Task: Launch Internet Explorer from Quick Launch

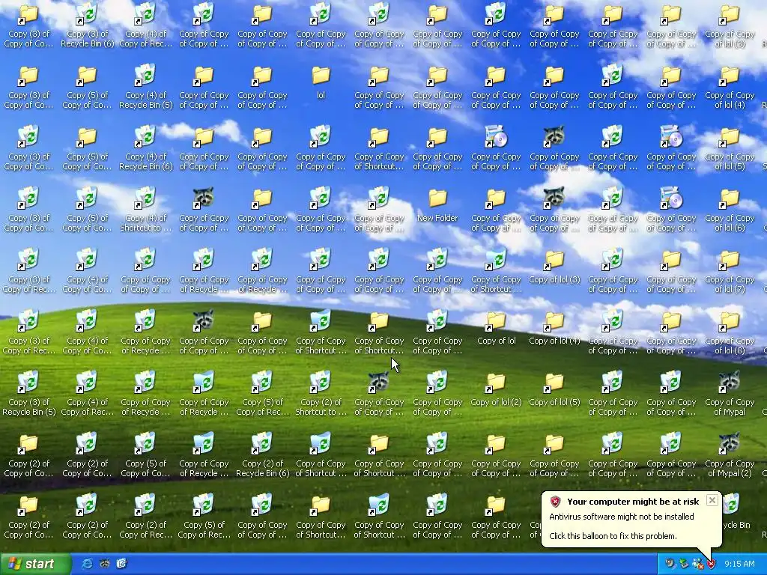Action: tap(87, 564)
